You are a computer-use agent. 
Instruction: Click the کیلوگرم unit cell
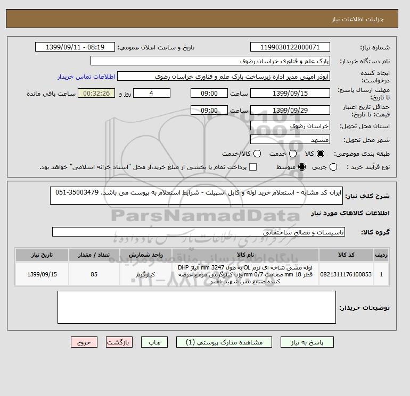coord(146,274)
